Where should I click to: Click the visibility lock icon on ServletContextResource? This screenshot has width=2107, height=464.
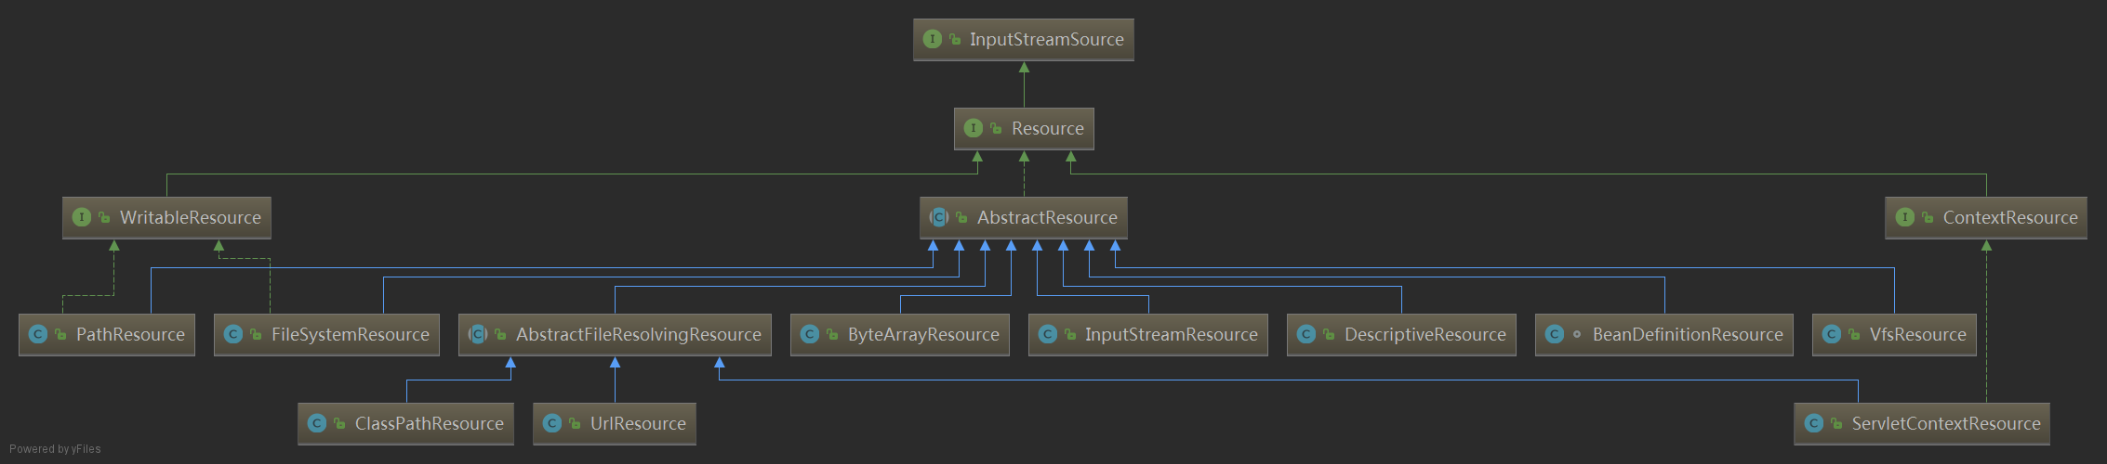tap(1836, 423)
